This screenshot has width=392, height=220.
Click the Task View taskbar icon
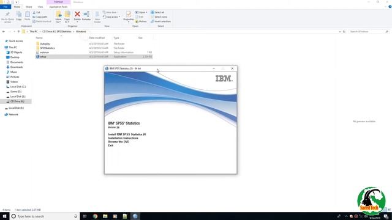click(x=85, y=216)
